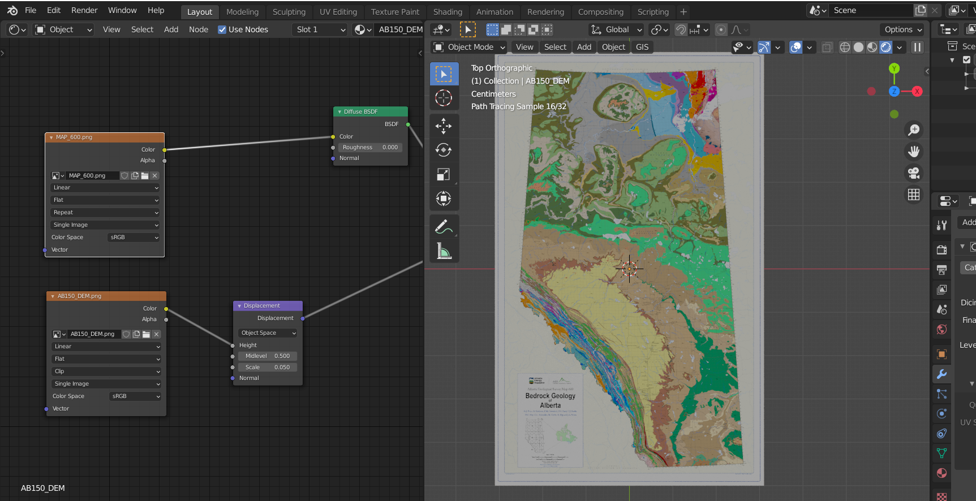Select the Move tool in viewport toolbar
Screen dimensions: 976x501
coord(444,126)
